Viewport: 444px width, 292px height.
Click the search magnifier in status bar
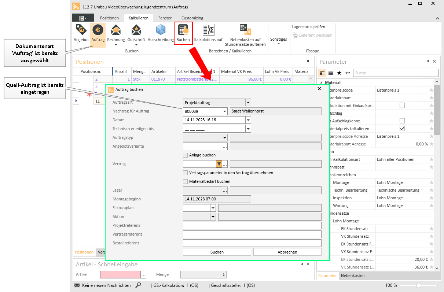(x=138, y=285)
